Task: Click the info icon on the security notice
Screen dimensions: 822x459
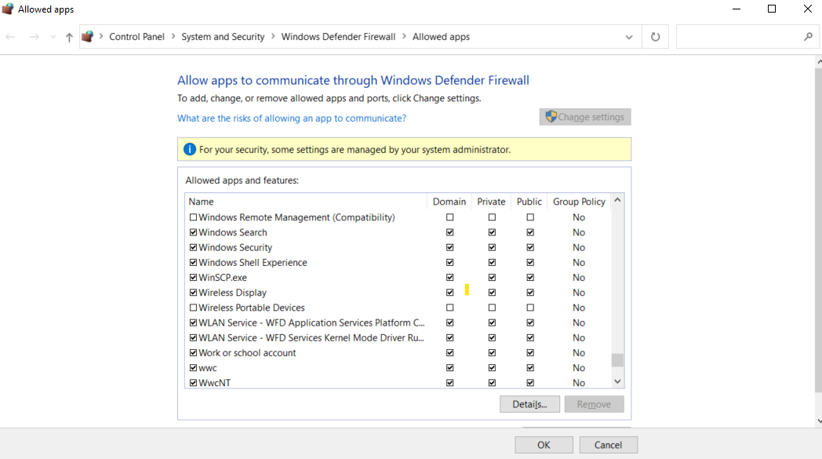Action: click(189, 149)
